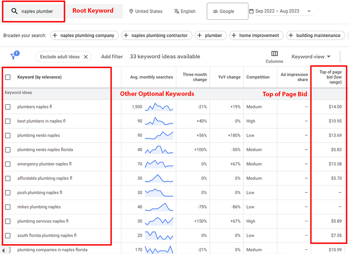Check emergency plumber naples fl row
349x254 pixels.
tap(8, 164)
